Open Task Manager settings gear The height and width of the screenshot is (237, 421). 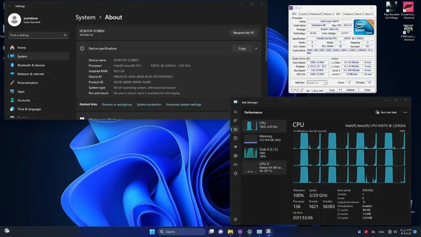point(235,219)
